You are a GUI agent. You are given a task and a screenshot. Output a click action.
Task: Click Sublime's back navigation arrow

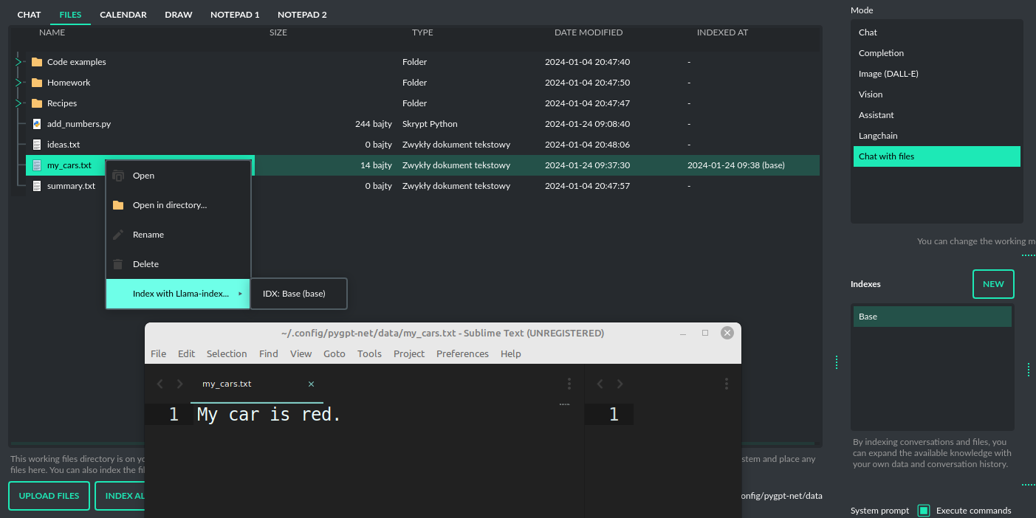[x=159, y=384]
